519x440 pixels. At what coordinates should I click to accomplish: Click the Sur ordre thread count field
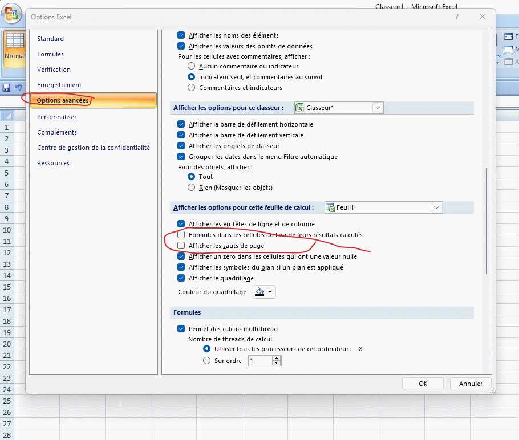point(259,361)
